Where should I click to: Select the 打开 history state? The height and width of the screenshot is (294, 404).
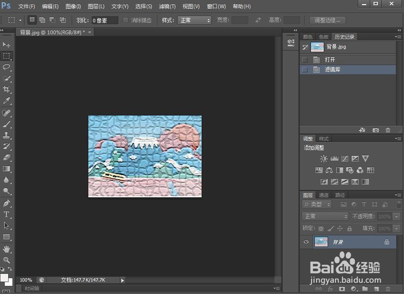348,60
